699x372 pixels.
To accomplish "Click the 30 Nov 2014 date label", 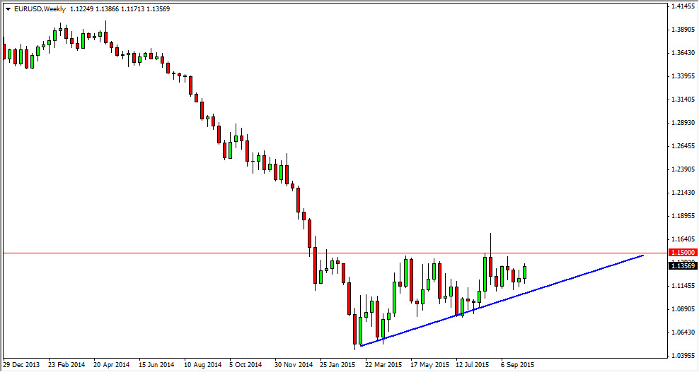I will pos(294,365).
